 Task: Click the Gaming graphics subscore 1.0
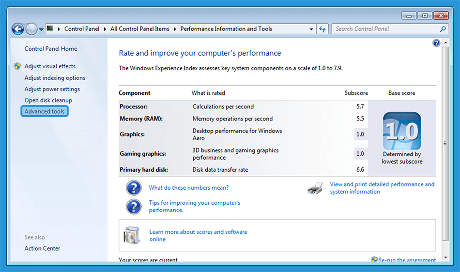point(360,153)
